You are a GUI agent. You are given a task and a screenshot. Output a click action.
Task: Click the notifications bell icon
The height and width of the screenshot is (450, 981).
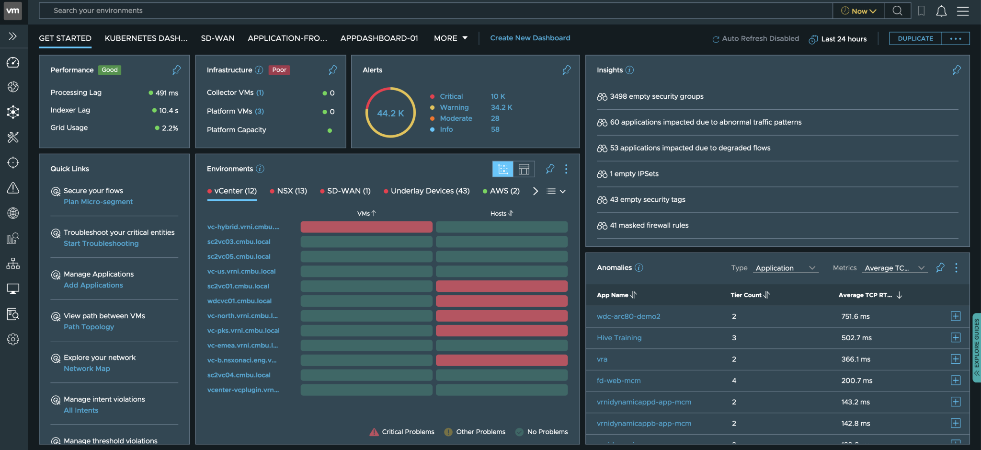(x=941, y=11)
